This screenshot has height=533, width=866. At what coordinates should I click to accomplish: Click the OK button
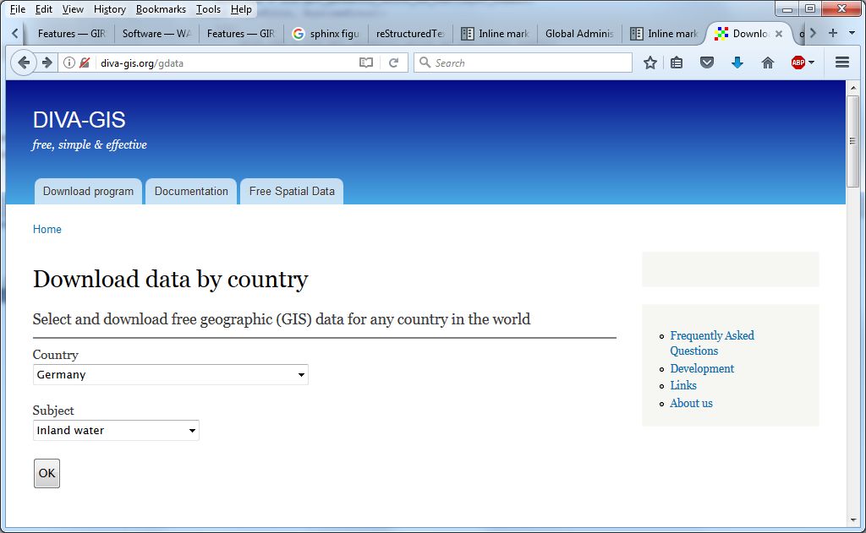pos(47,473)
